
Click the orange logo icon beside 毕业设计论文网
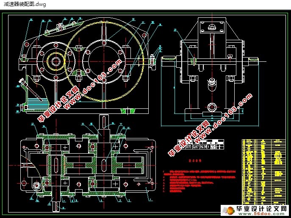click(230, 211)
